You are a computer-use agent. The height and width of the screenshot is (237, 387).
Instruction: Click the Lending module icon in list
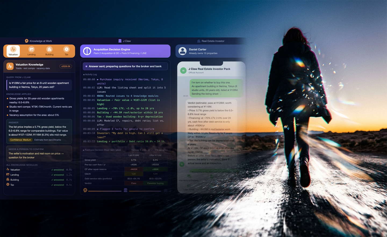[x=8, y=175]
